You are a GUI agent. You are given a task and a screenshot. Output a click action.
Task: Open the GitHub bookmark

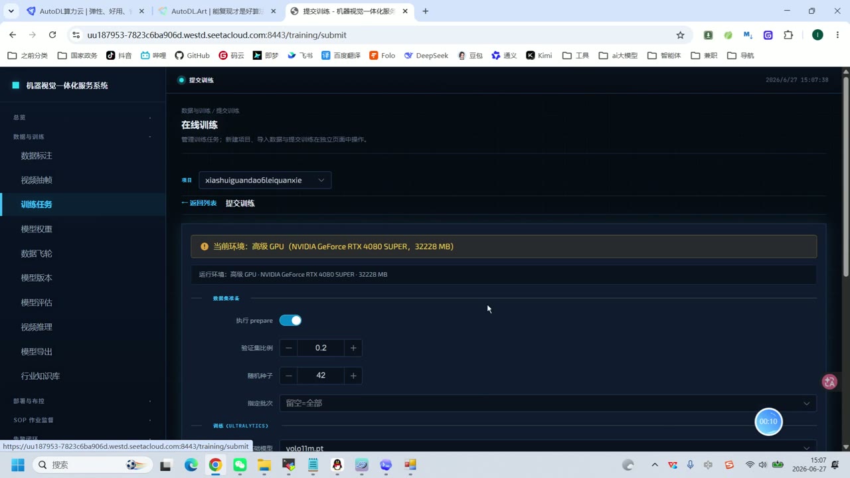(193, 55)
